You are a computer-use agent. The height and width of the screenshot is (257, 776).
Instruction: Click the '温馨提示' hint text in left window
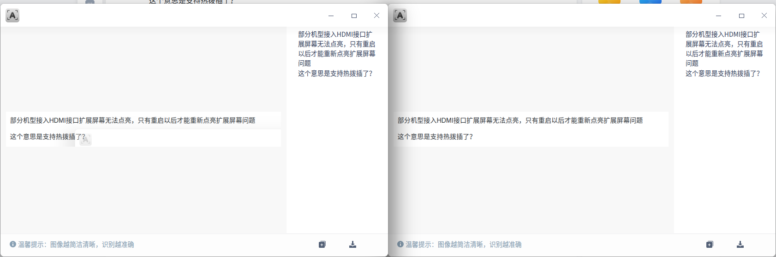[76, 245]
